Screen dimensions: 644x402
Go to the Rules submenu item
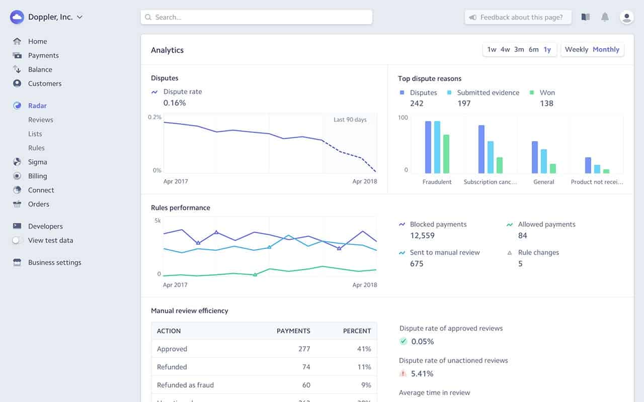[x=36, y=148]
